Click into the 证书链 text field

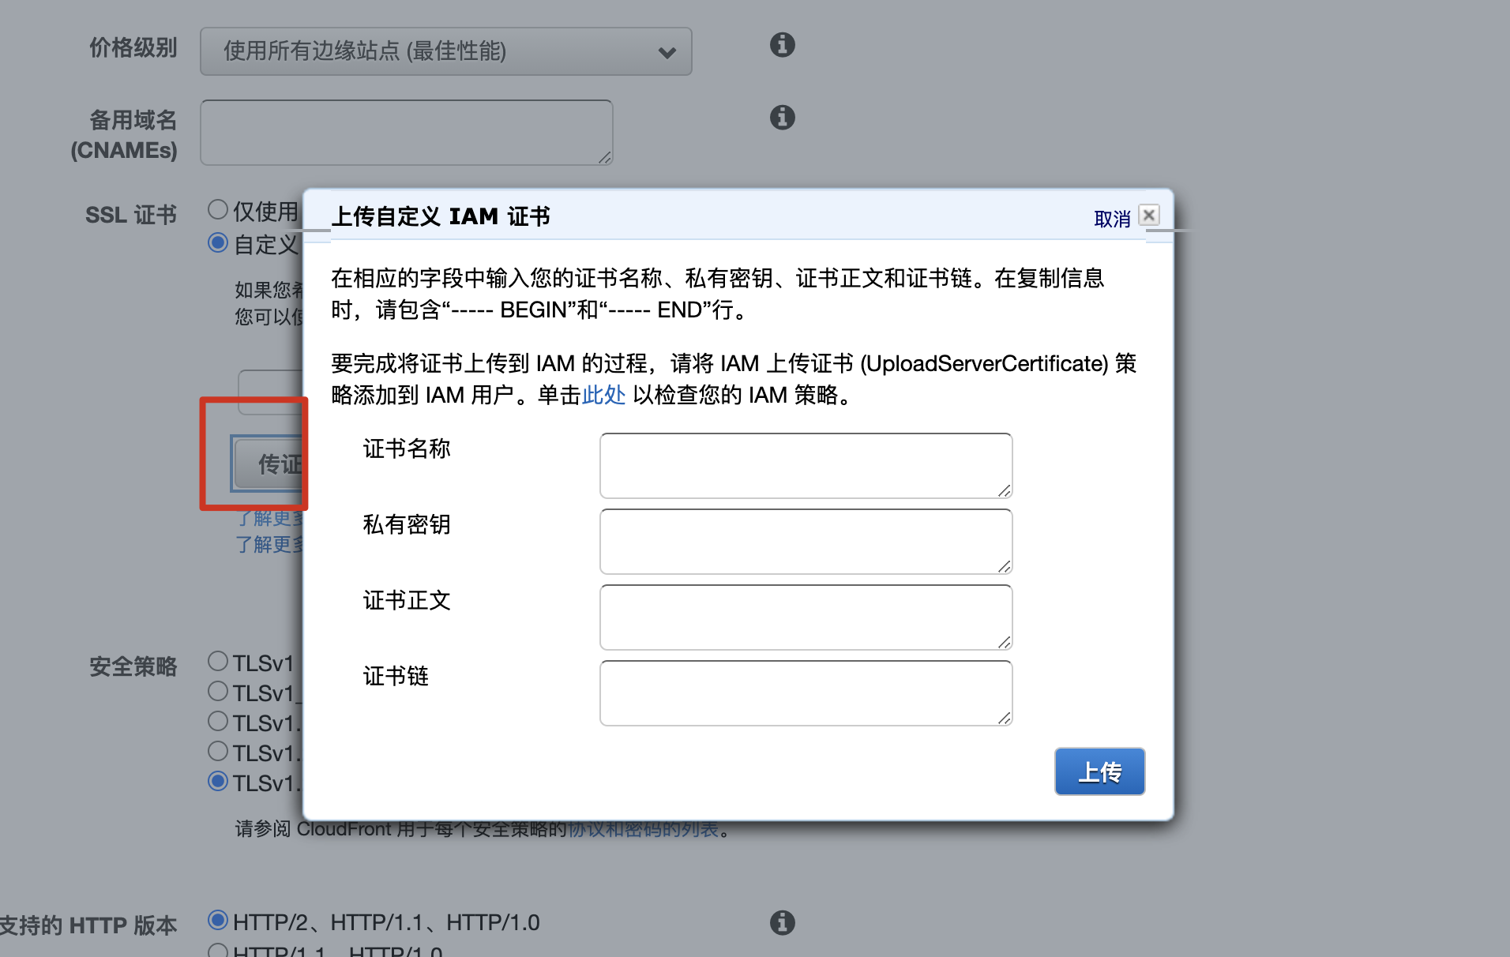[x=806, y=693]
